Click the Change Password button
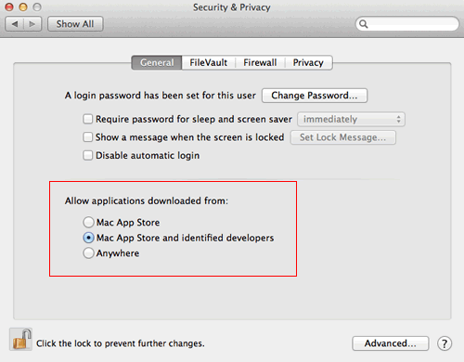This screenshot has height=362, width=464. 315,96
